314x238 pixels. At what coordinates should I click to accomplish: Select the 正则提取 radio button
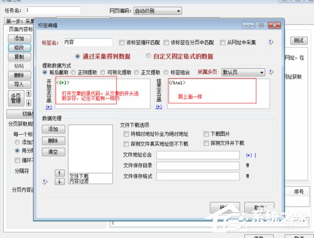(73, 73)
